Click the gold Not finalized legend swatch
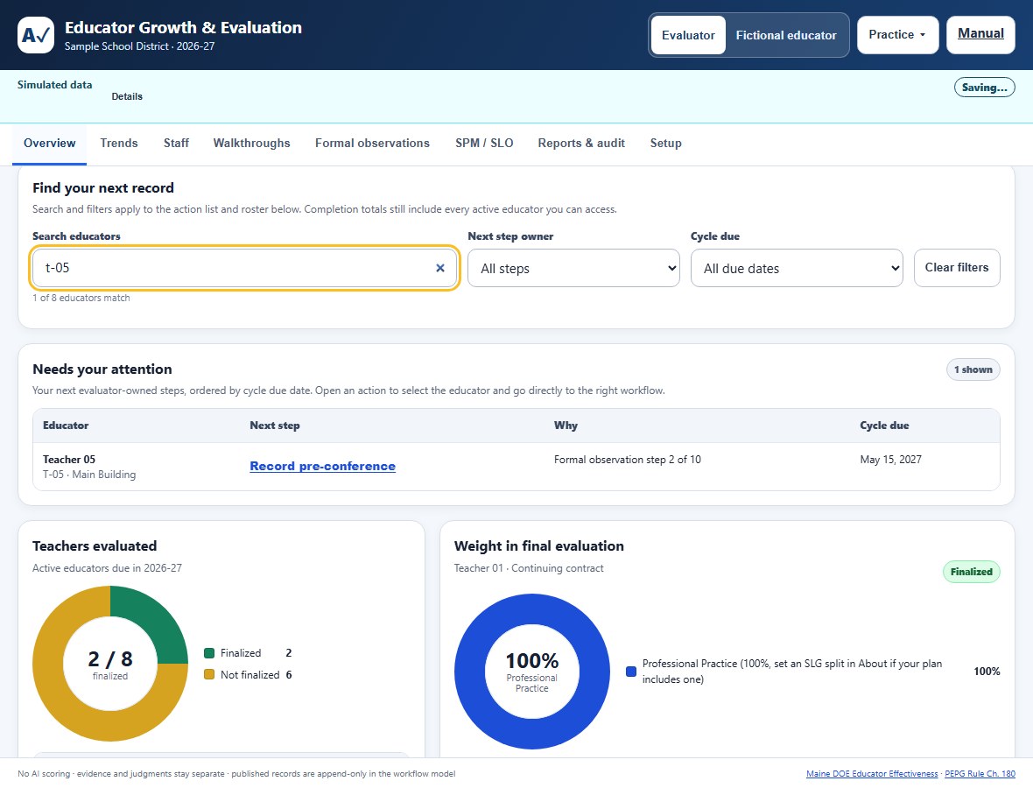Image resolution: width=1033 pixels, height=788 pixels. pyautogui.click(x=209, y=675)
